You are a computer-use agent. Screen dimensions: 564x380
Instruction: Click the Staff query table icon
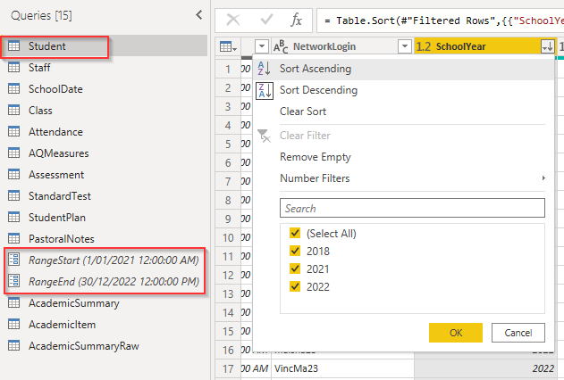click(14, 68)
